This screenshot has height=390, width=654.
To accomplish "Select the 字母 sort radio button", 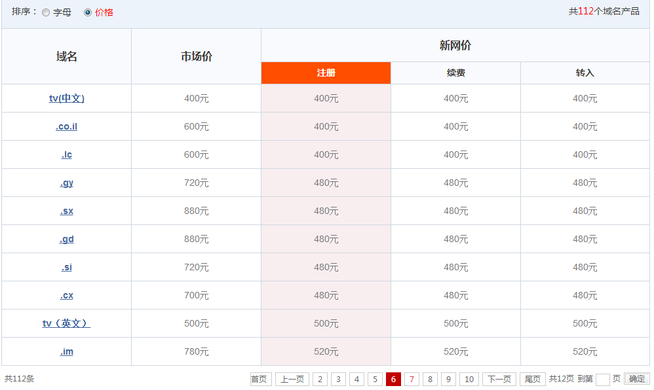I will (46, 12).
